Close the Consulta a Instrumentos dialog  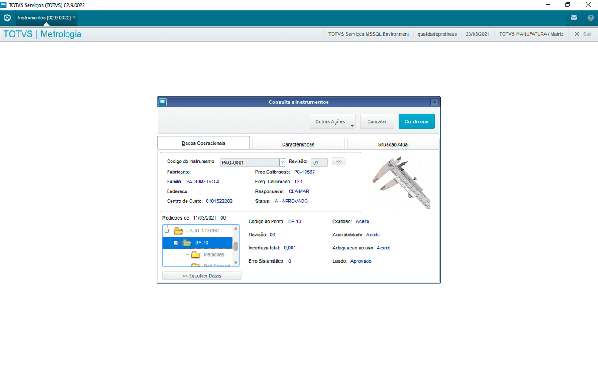(434, 102)
